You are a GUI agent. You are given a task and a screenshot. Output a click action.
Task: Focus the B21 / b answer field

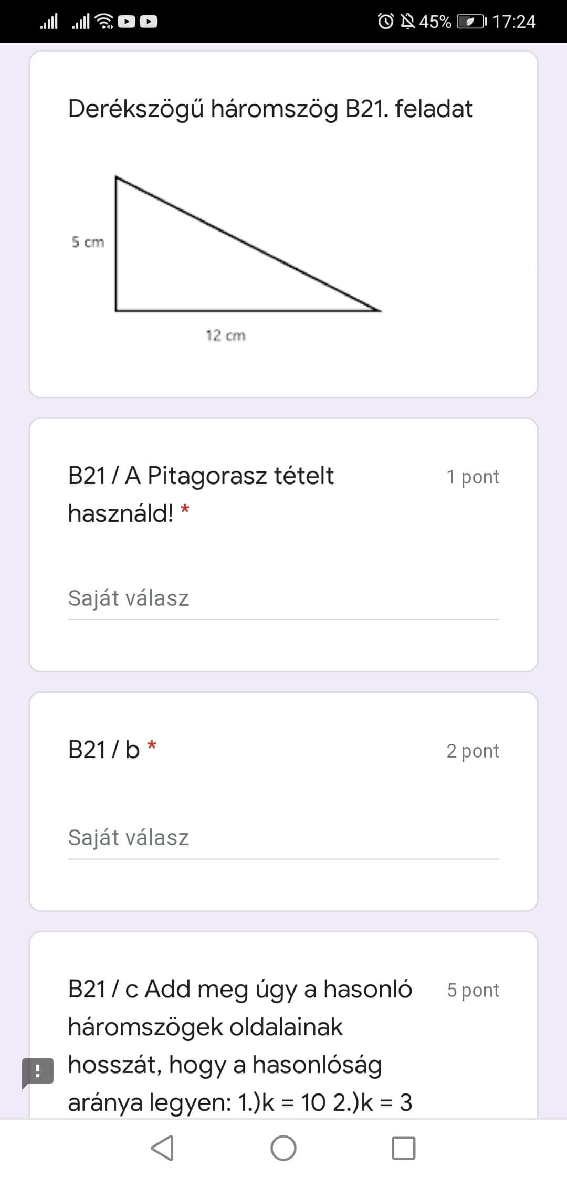click(x=283, y=838)
